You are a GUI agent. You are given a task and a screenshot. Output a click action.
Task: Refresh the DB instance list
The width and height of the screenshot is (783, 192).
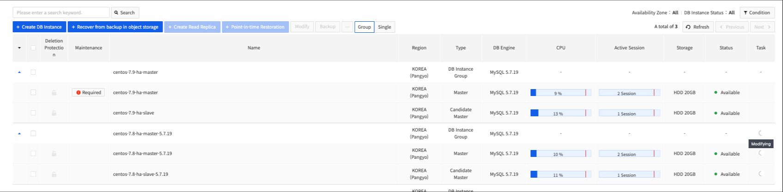(x=698, y=27)
